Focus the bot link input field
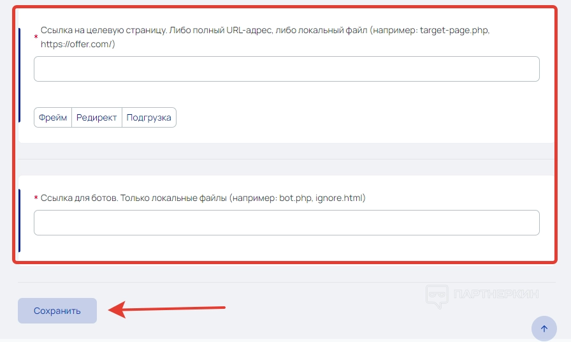Screen dimensions: 571x342 click(286, 223)
